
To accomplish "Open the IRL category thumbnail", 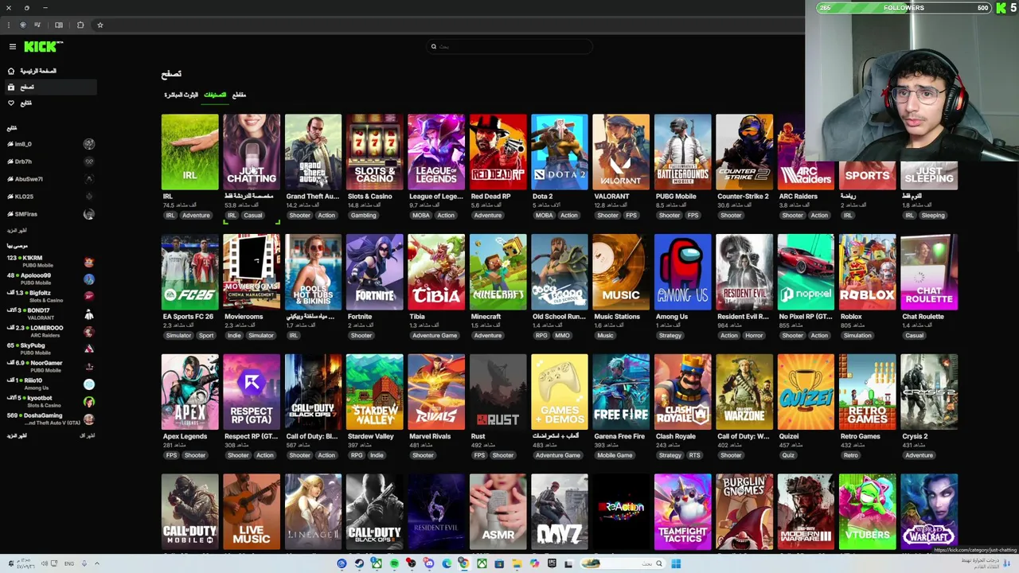I will 189,152.
